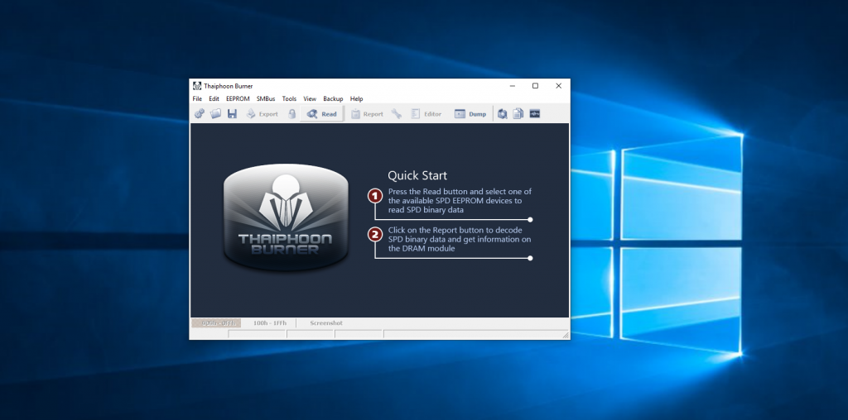Click the Dump toolbar button
The image size is (848, 420).
(470, 114)
